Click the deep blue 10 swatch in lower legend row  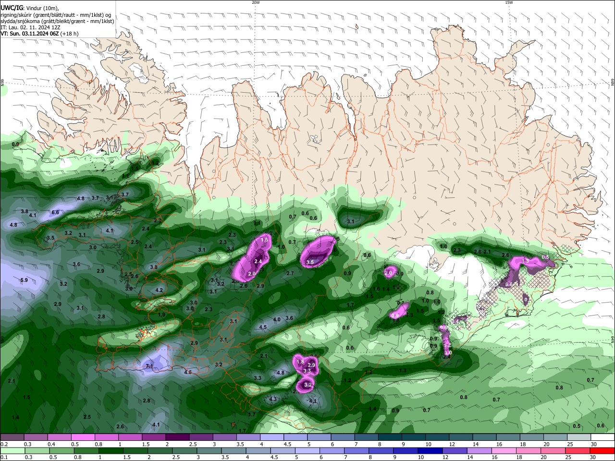(x=430, y=451)
